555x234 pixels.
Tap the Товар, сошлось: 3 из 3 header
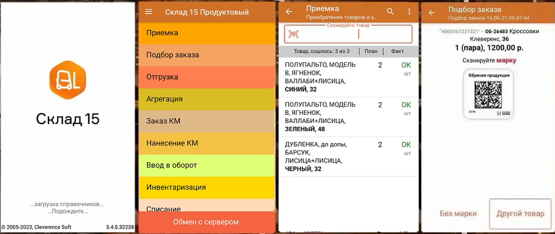322,51
